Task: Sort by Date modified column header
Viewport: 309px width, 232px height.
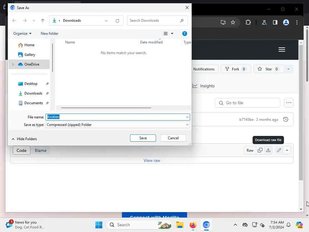Action: (x=151, y=42)
